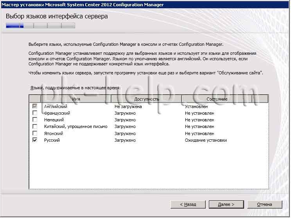
Task: Tick the Китайский, упрощенное письмо checkbox
Action: (x=35, y=126)
